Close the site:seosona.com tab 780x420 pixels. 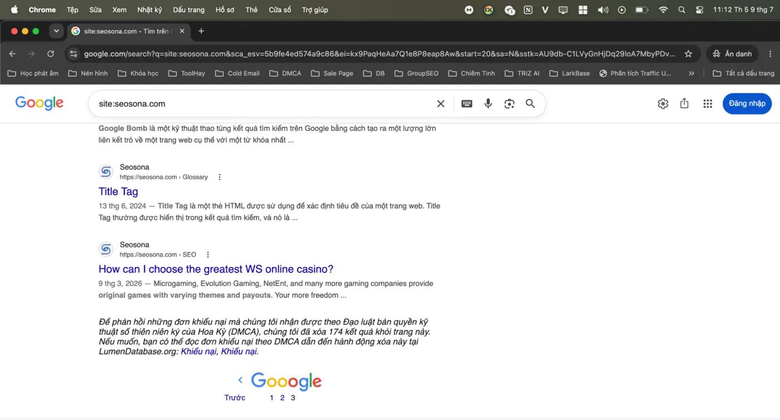coord(182,31)
